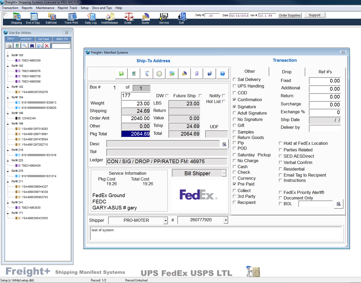This screenshot has width=361, height=283.
Task: Tick the Future Ship checkbox
Action: point(200,96)
